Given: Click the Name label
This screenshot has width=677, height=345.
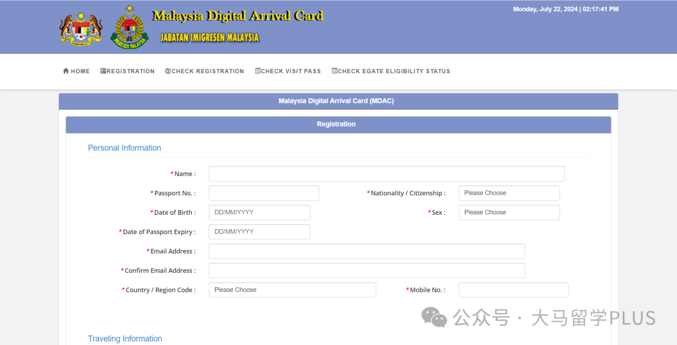Looking at the screenshot, I should [x=183, y=174].
